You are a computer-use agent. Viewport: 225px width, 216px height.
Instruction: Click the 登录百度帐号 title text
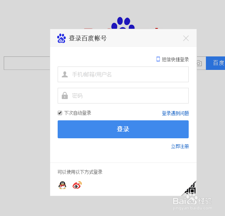[88, 38]
